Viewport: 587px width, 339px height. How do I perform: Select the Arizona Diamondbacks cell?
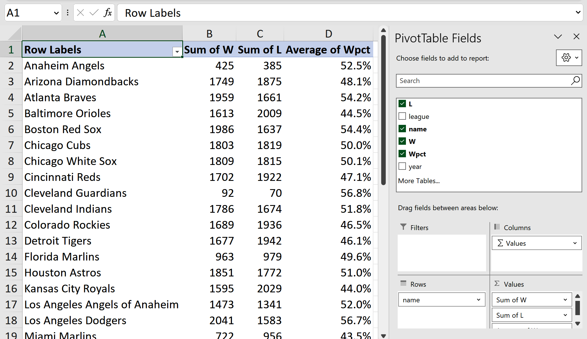pos(102,82)
